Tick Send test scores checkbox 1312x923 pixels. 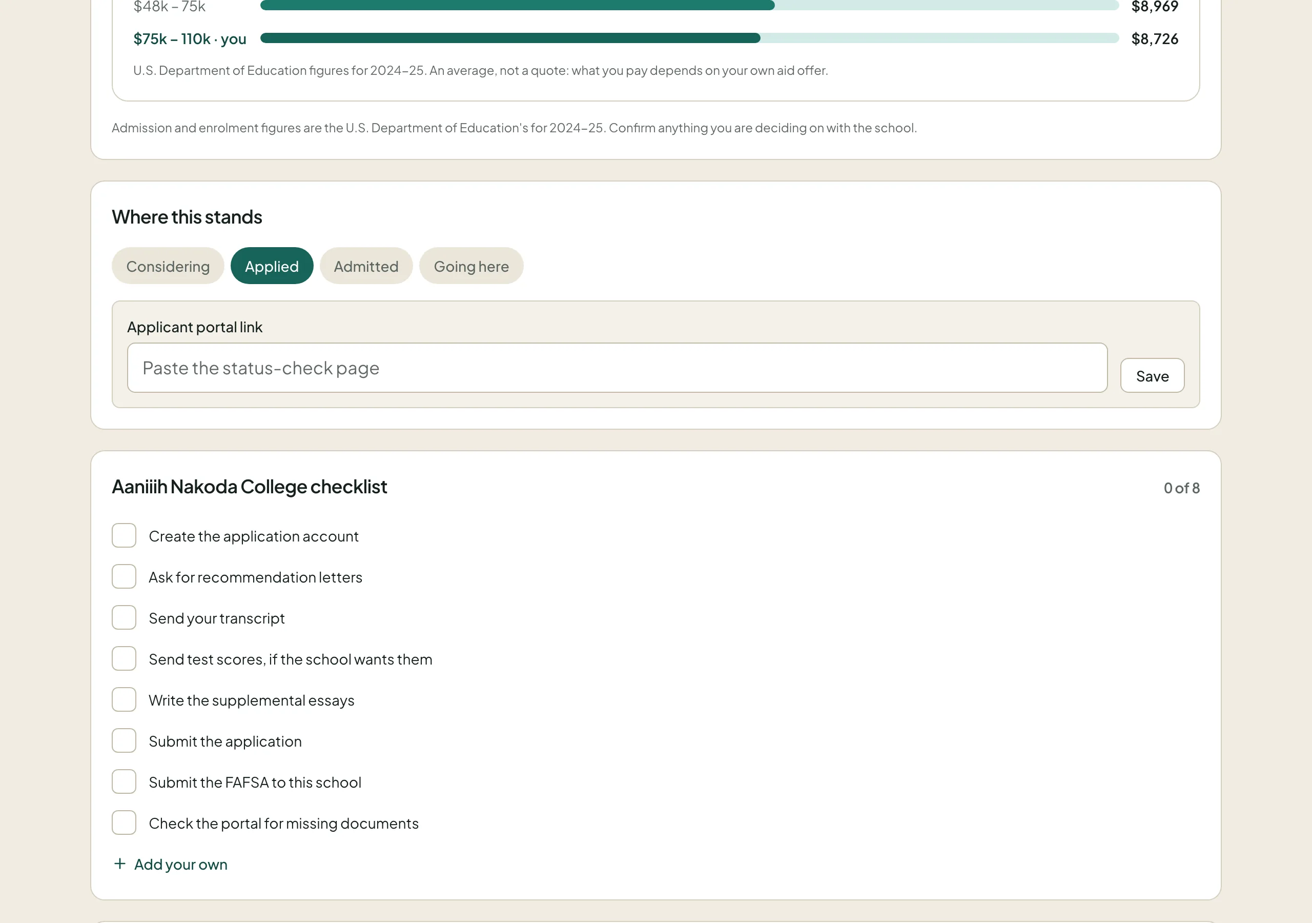(x=124, y=659)
